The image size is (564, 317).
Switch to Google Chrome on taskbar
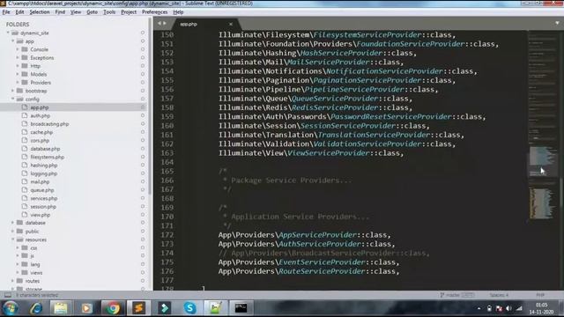coord(113,308)
